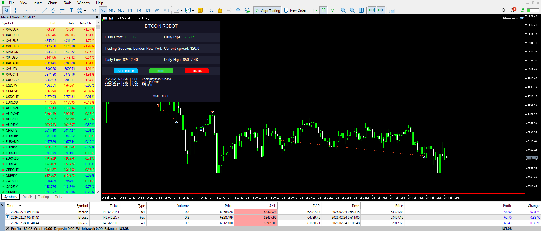Click the Bitcoin Robot expert icon on the chart

522,18
